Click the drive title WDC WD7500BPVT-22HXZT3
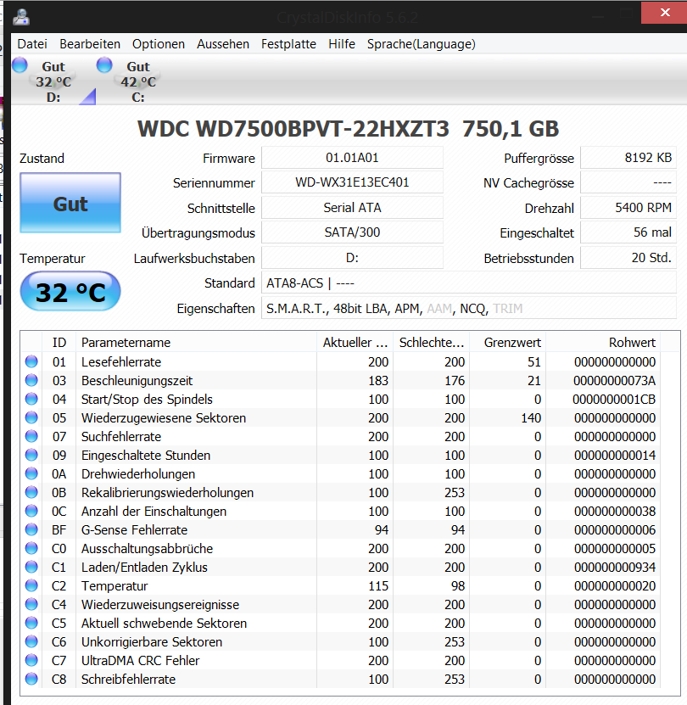The width and height of the screenshot is (687, 705). tap(293, 129)
